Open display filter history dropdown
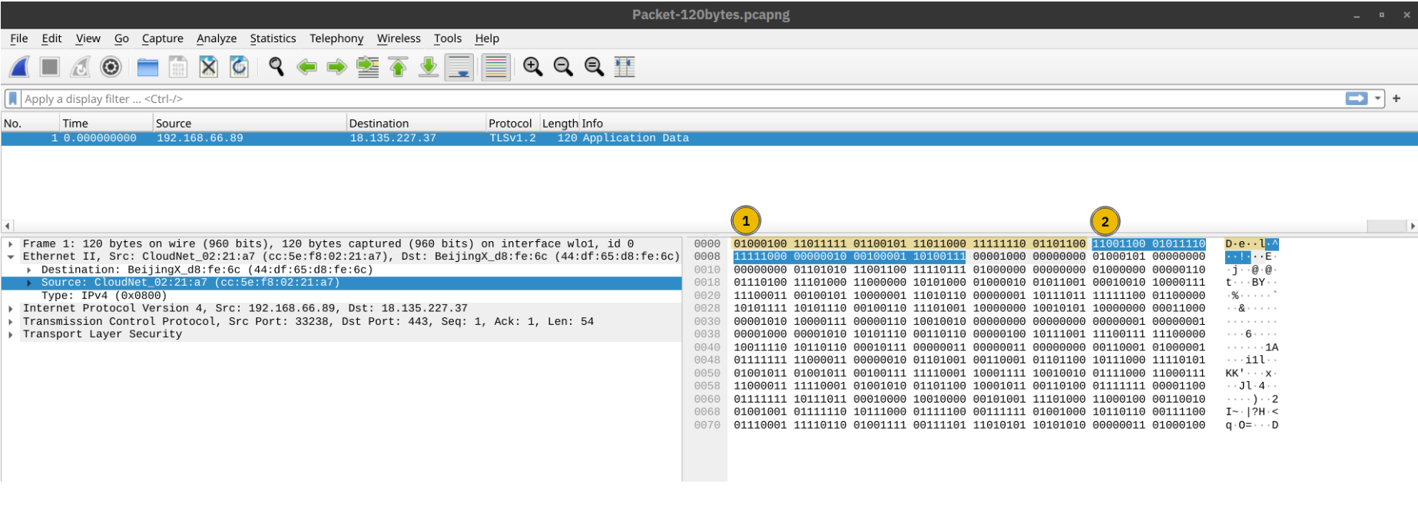This screenshot has width=1418, height=507. 1378,98
